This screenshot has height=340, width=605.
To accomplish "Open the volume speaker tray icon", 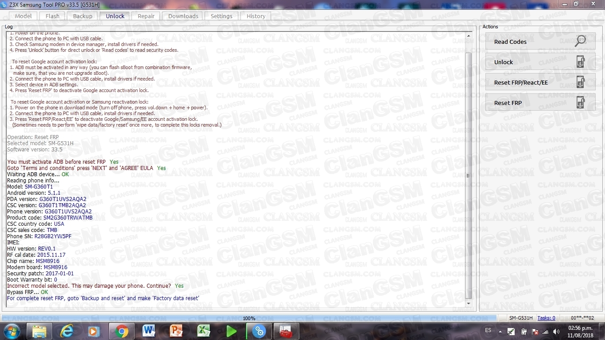I will pos(555,331).
